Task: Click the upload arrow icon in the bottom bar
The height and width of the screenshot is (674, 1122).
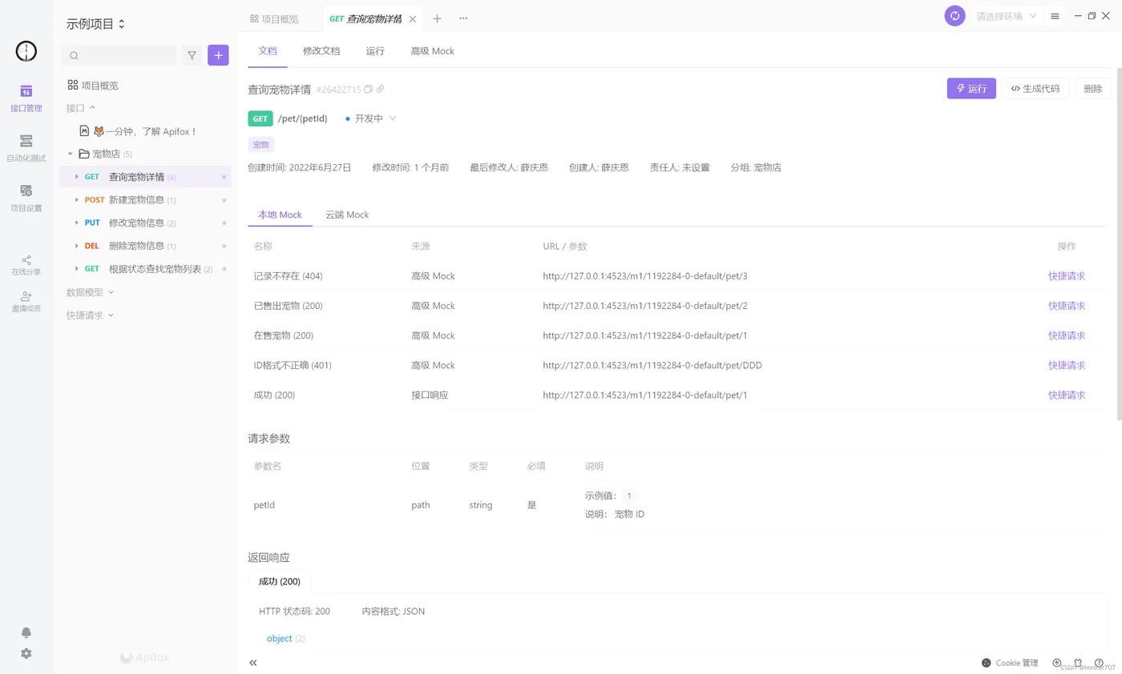Action: click(1057, 663)
